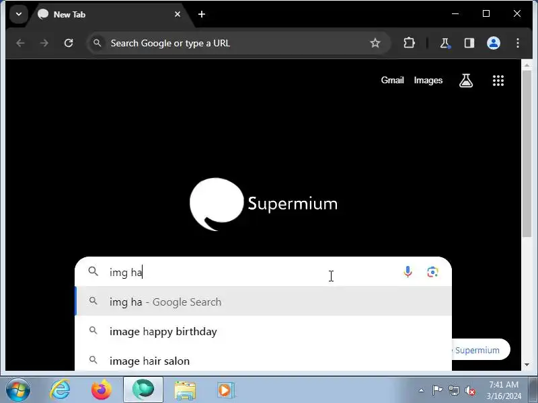The image size is (538, 403).
Task: Click the Supermium customize button
Action: click(x=480, y=350)
